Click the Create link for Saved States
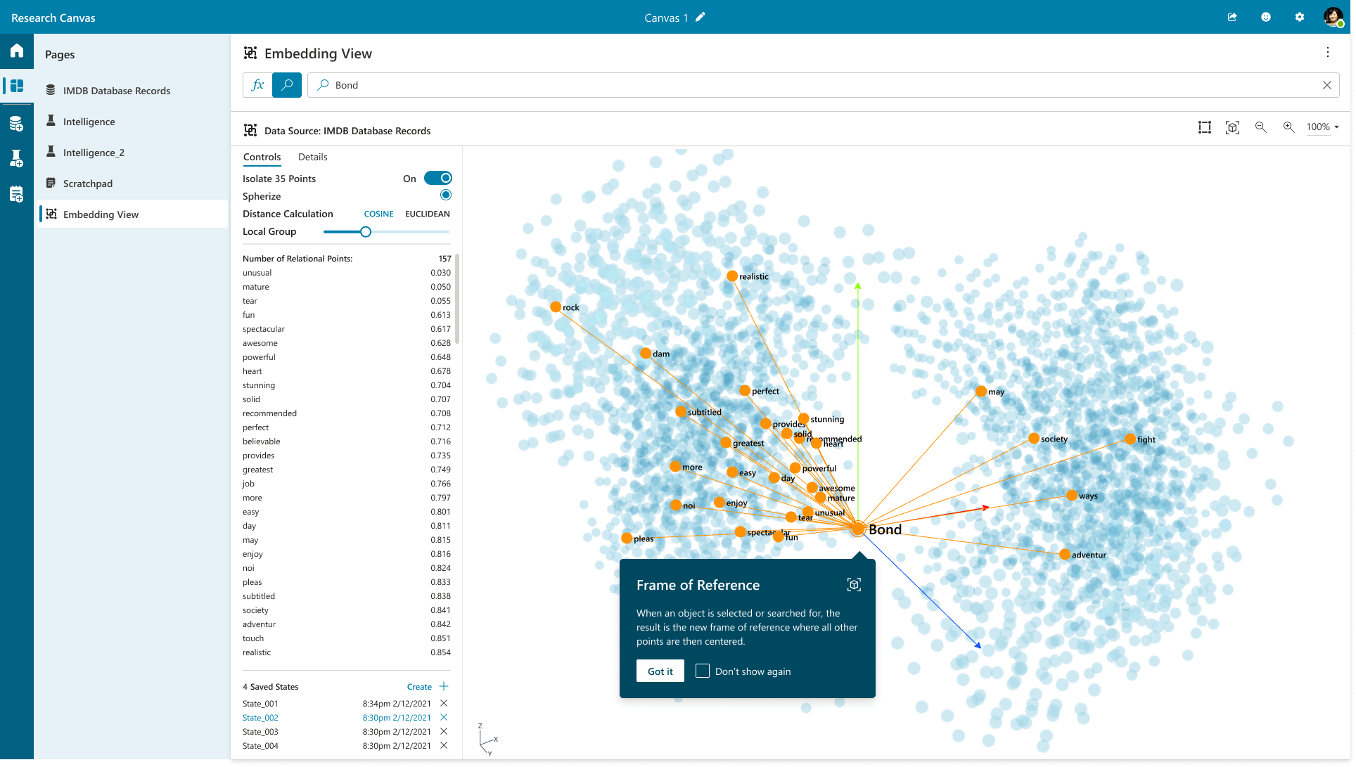1356x767 pixels. coord(419,686)
